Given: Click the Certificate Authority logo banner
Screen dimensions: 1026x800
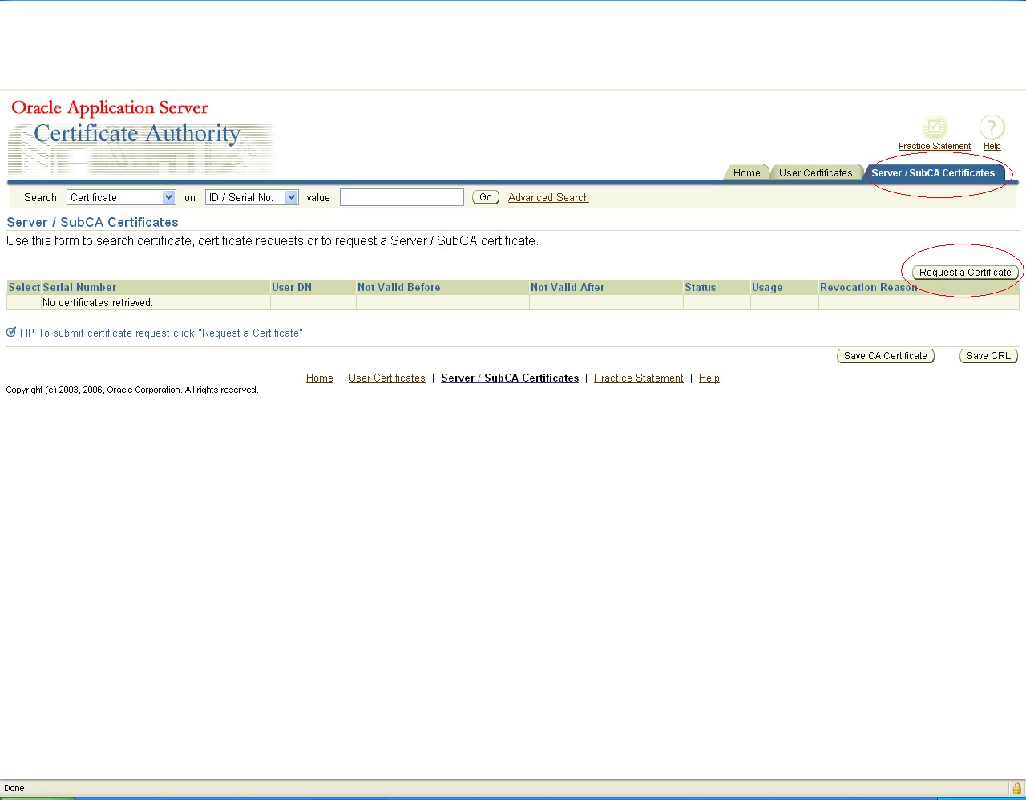Looking at the screenshot, I should pyautogui.click(x=143, y=136).
